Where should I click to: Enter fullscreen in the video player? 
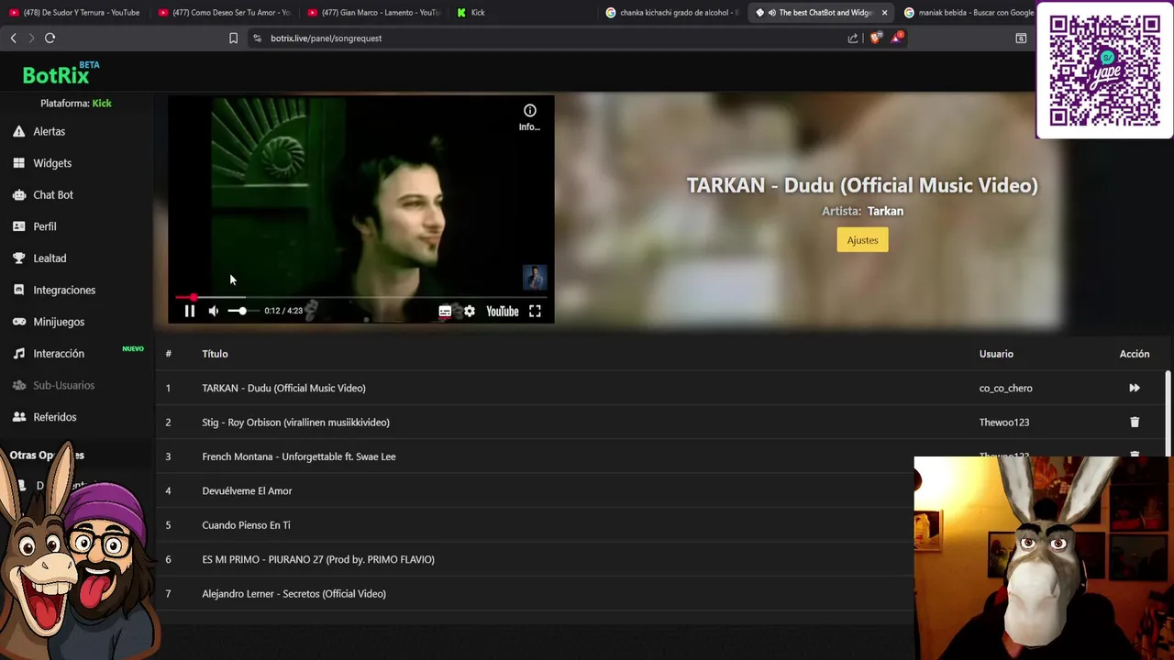tap(535, 312)
